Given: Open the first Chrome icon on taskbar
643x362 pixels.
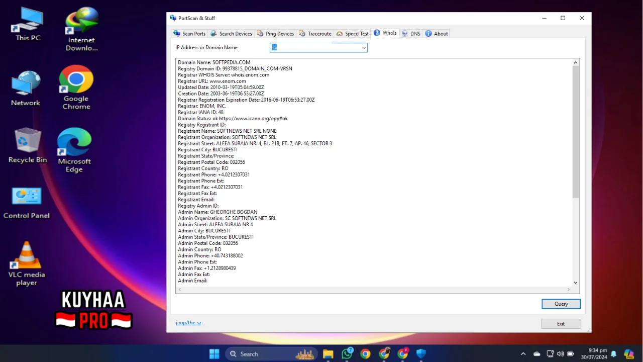Looking at the screenshot, I should coord(365,354).
